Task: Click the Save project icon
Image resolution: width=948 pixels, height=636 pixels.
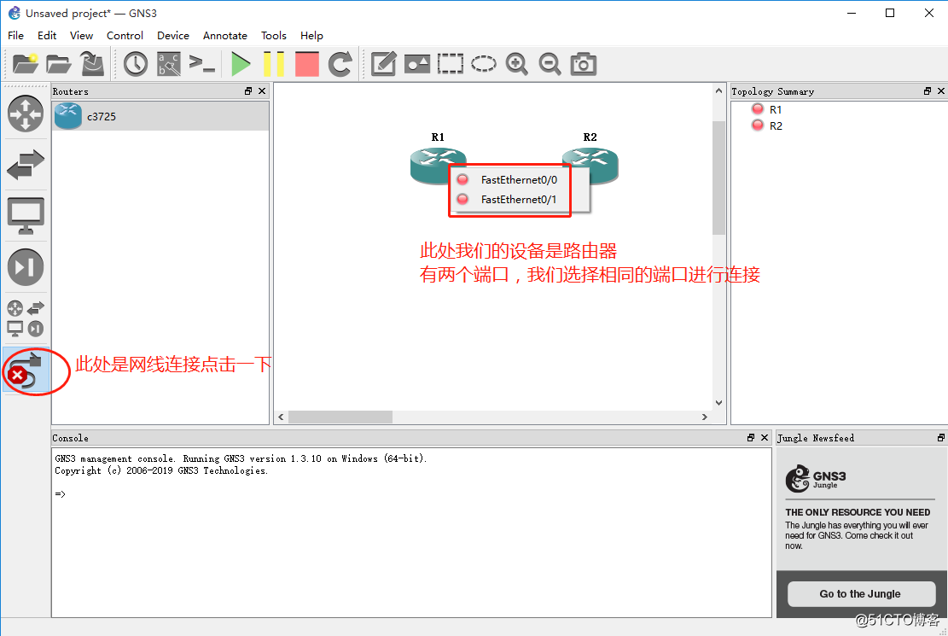Action: point(92,63)
